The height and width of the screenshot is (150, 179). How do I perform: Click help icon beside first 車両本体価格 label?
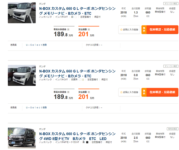[x=68, y=29]
